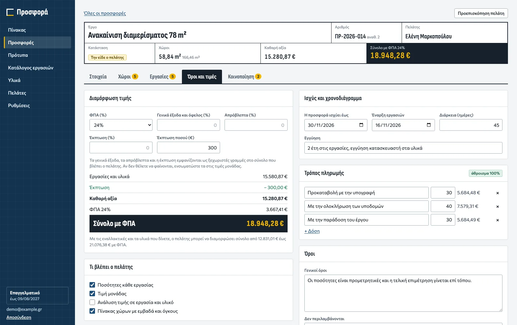Viewport: 517px width, 325px height.
Task: Open the ΦΠΑ (%) dropdown
Action: [x=121, y=125]
